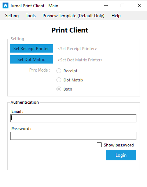Choose the Both print mode option
147x187 pixels.
(x=59, y=89)
